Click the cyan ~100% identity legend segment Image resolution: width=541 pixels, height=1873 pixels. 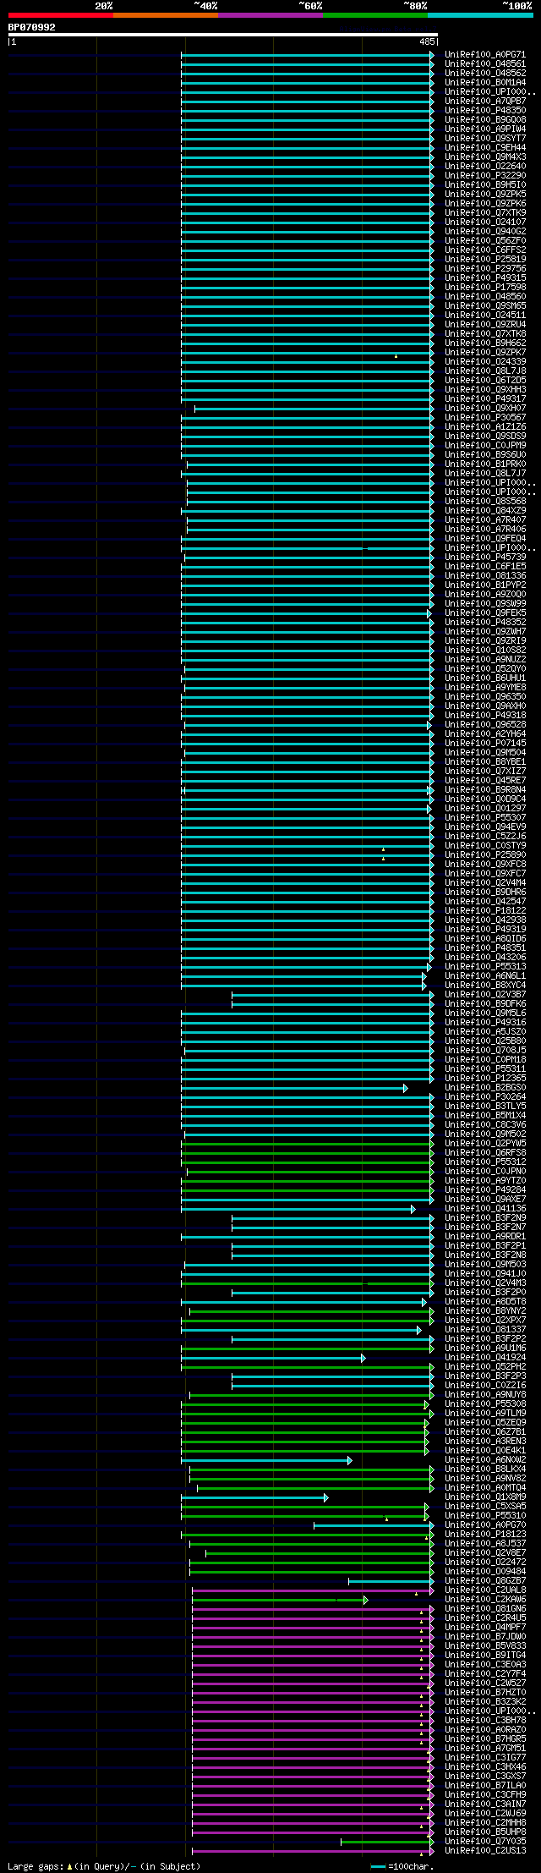480,15
